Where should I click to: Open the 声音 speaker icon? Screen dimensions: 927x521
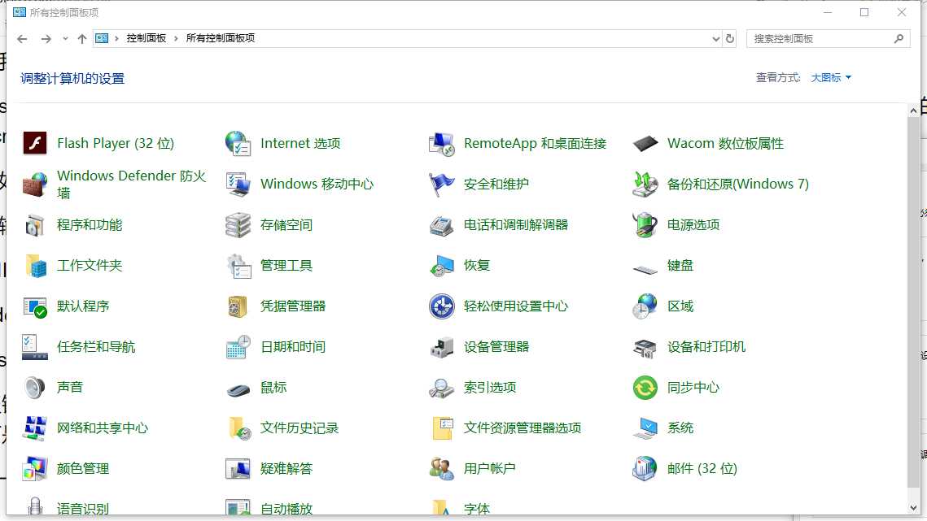point(35,388)
